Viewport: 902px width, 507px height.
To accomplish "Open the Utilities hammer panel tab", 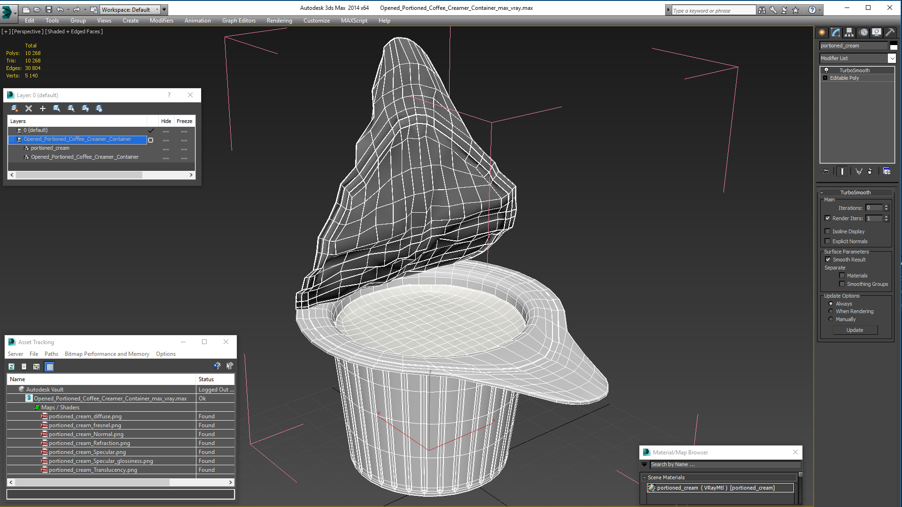I will 890,32.
